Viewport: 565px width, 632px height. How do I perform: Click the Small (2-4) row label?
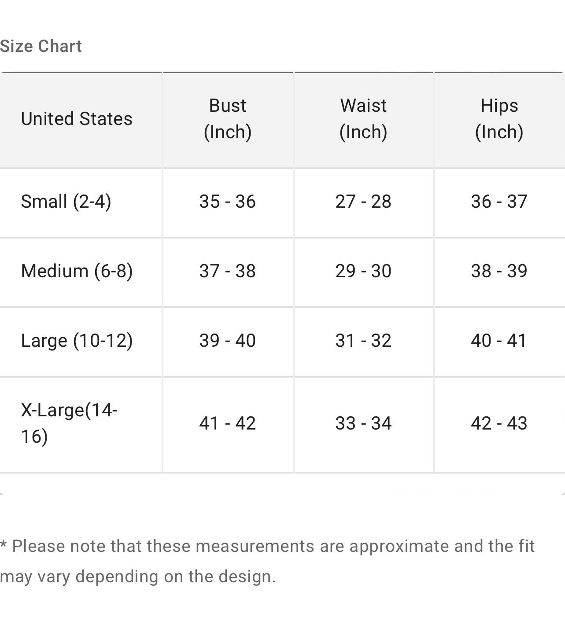click(66, 202)
